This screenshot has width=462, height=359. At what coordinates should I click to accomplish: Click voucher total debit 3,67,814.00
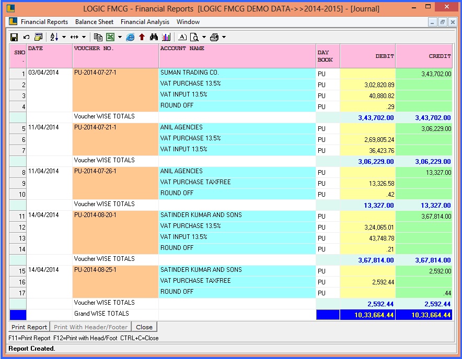click(368, 260)
